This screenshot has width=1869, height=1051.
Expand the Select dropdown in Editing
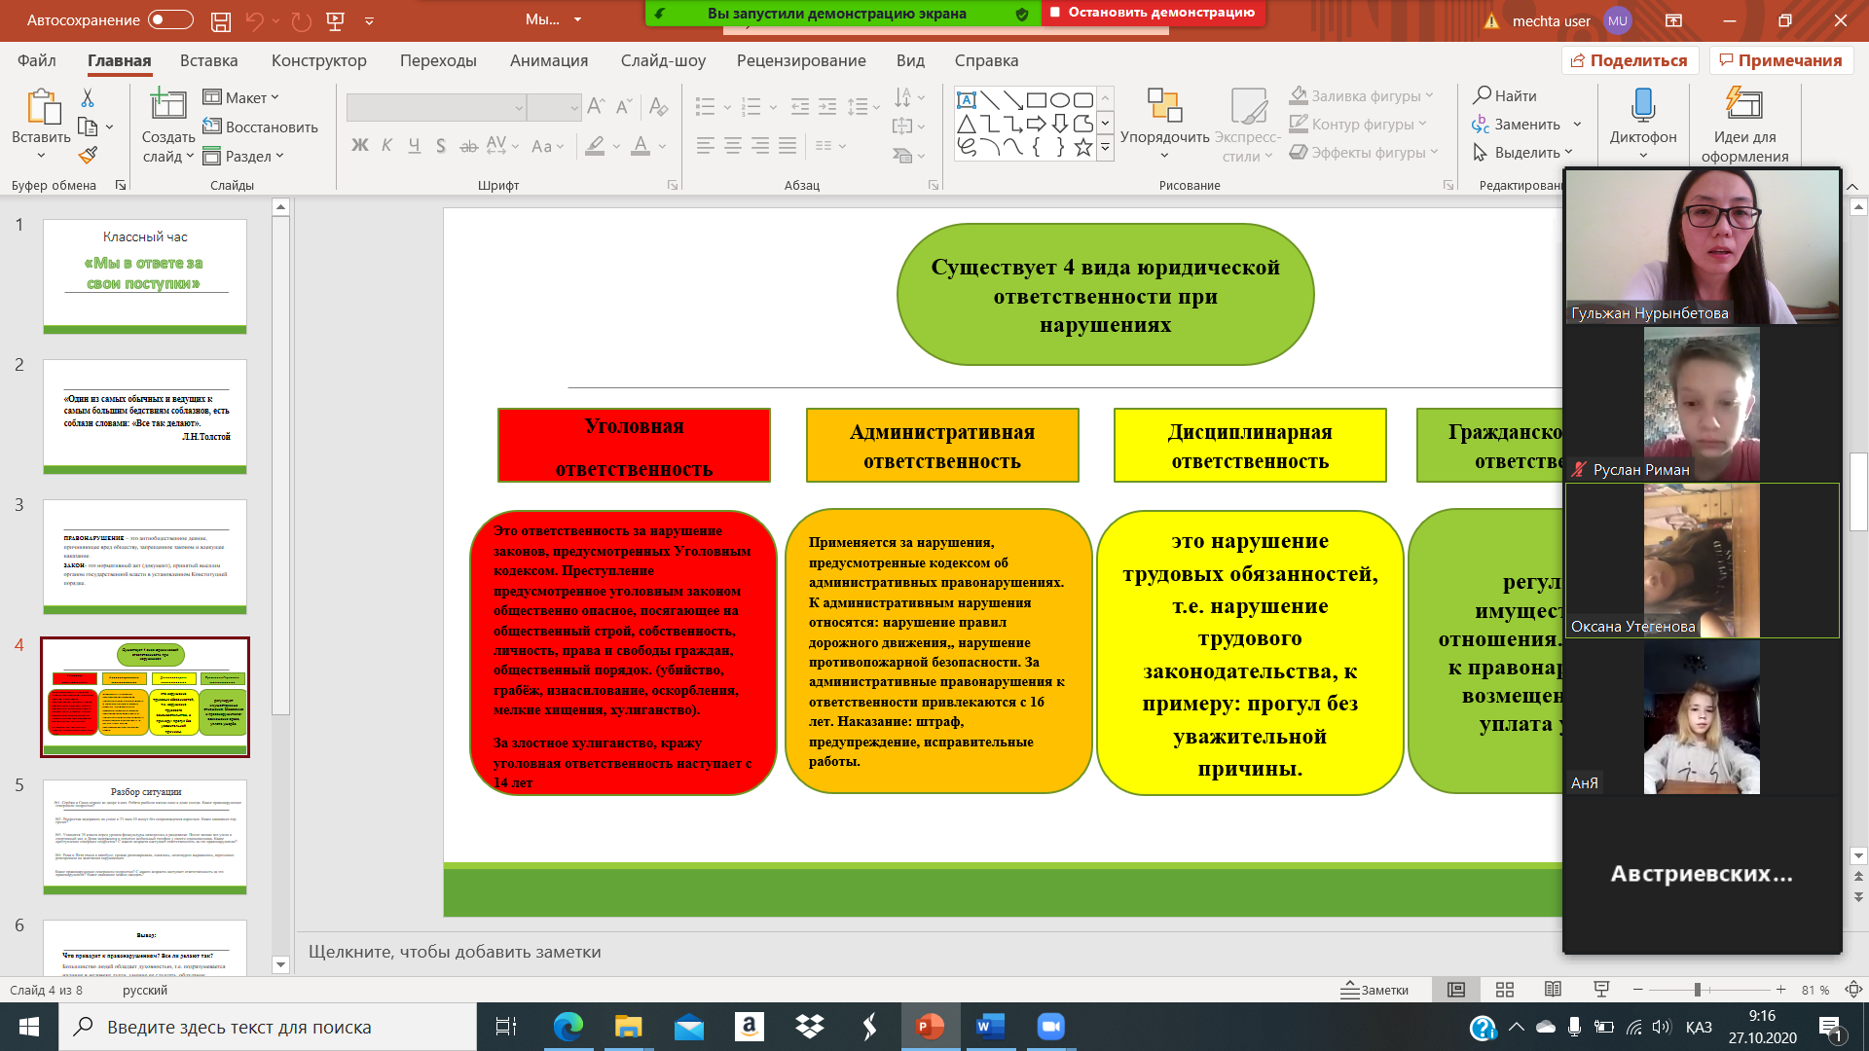click(x=1523, y=153)
